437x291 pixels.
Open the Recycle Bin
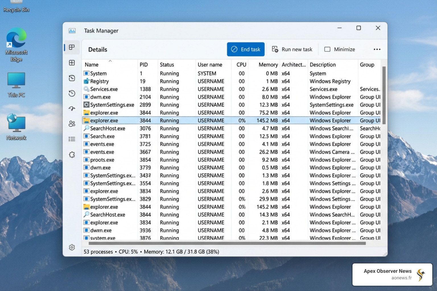click(x=16, y=6)
